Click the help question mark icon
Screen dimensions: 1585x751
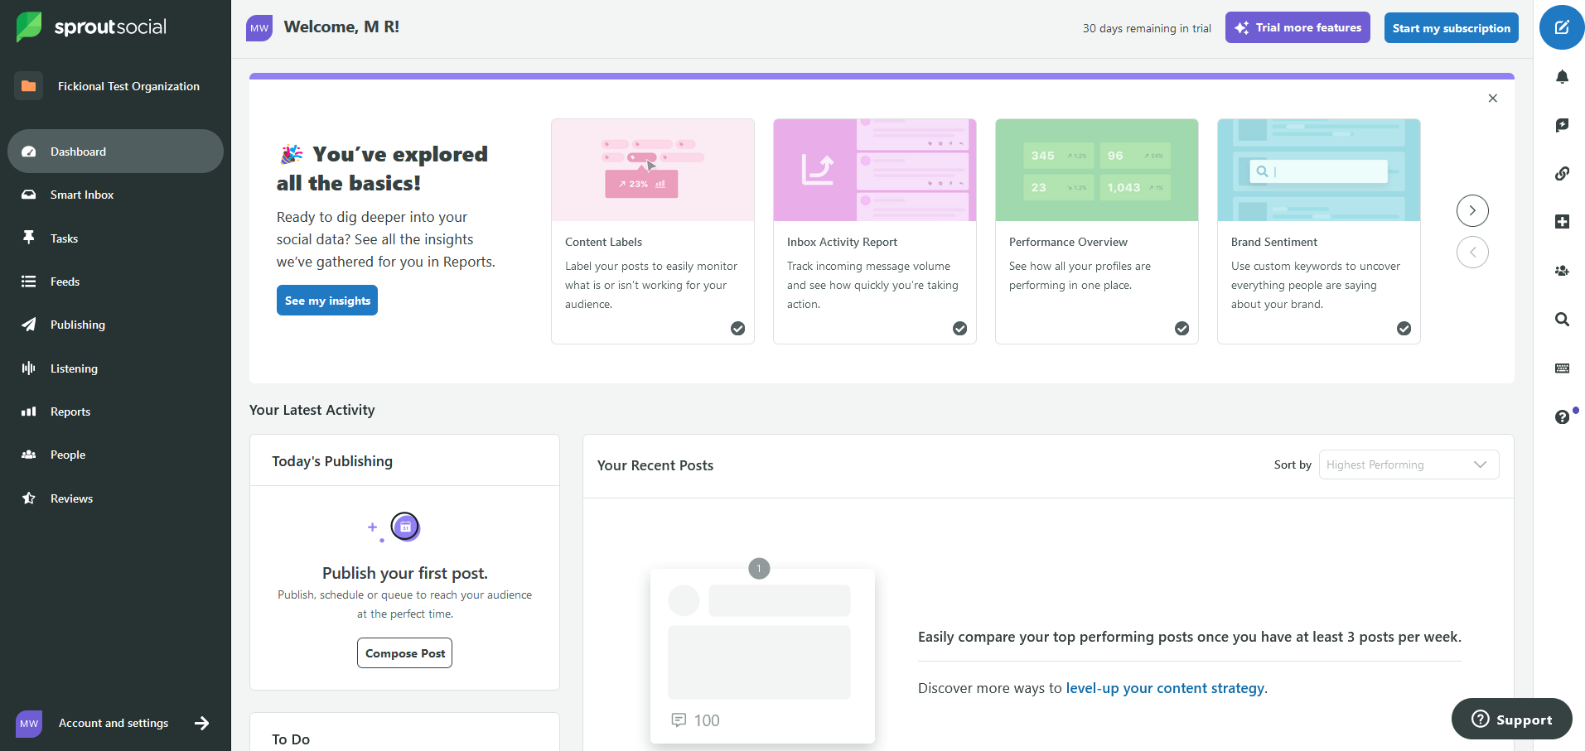[1561, 417]
